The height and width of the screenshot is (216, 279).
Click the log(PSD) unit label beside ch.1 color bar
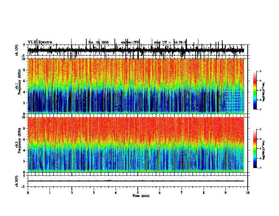tap(264, 92)
